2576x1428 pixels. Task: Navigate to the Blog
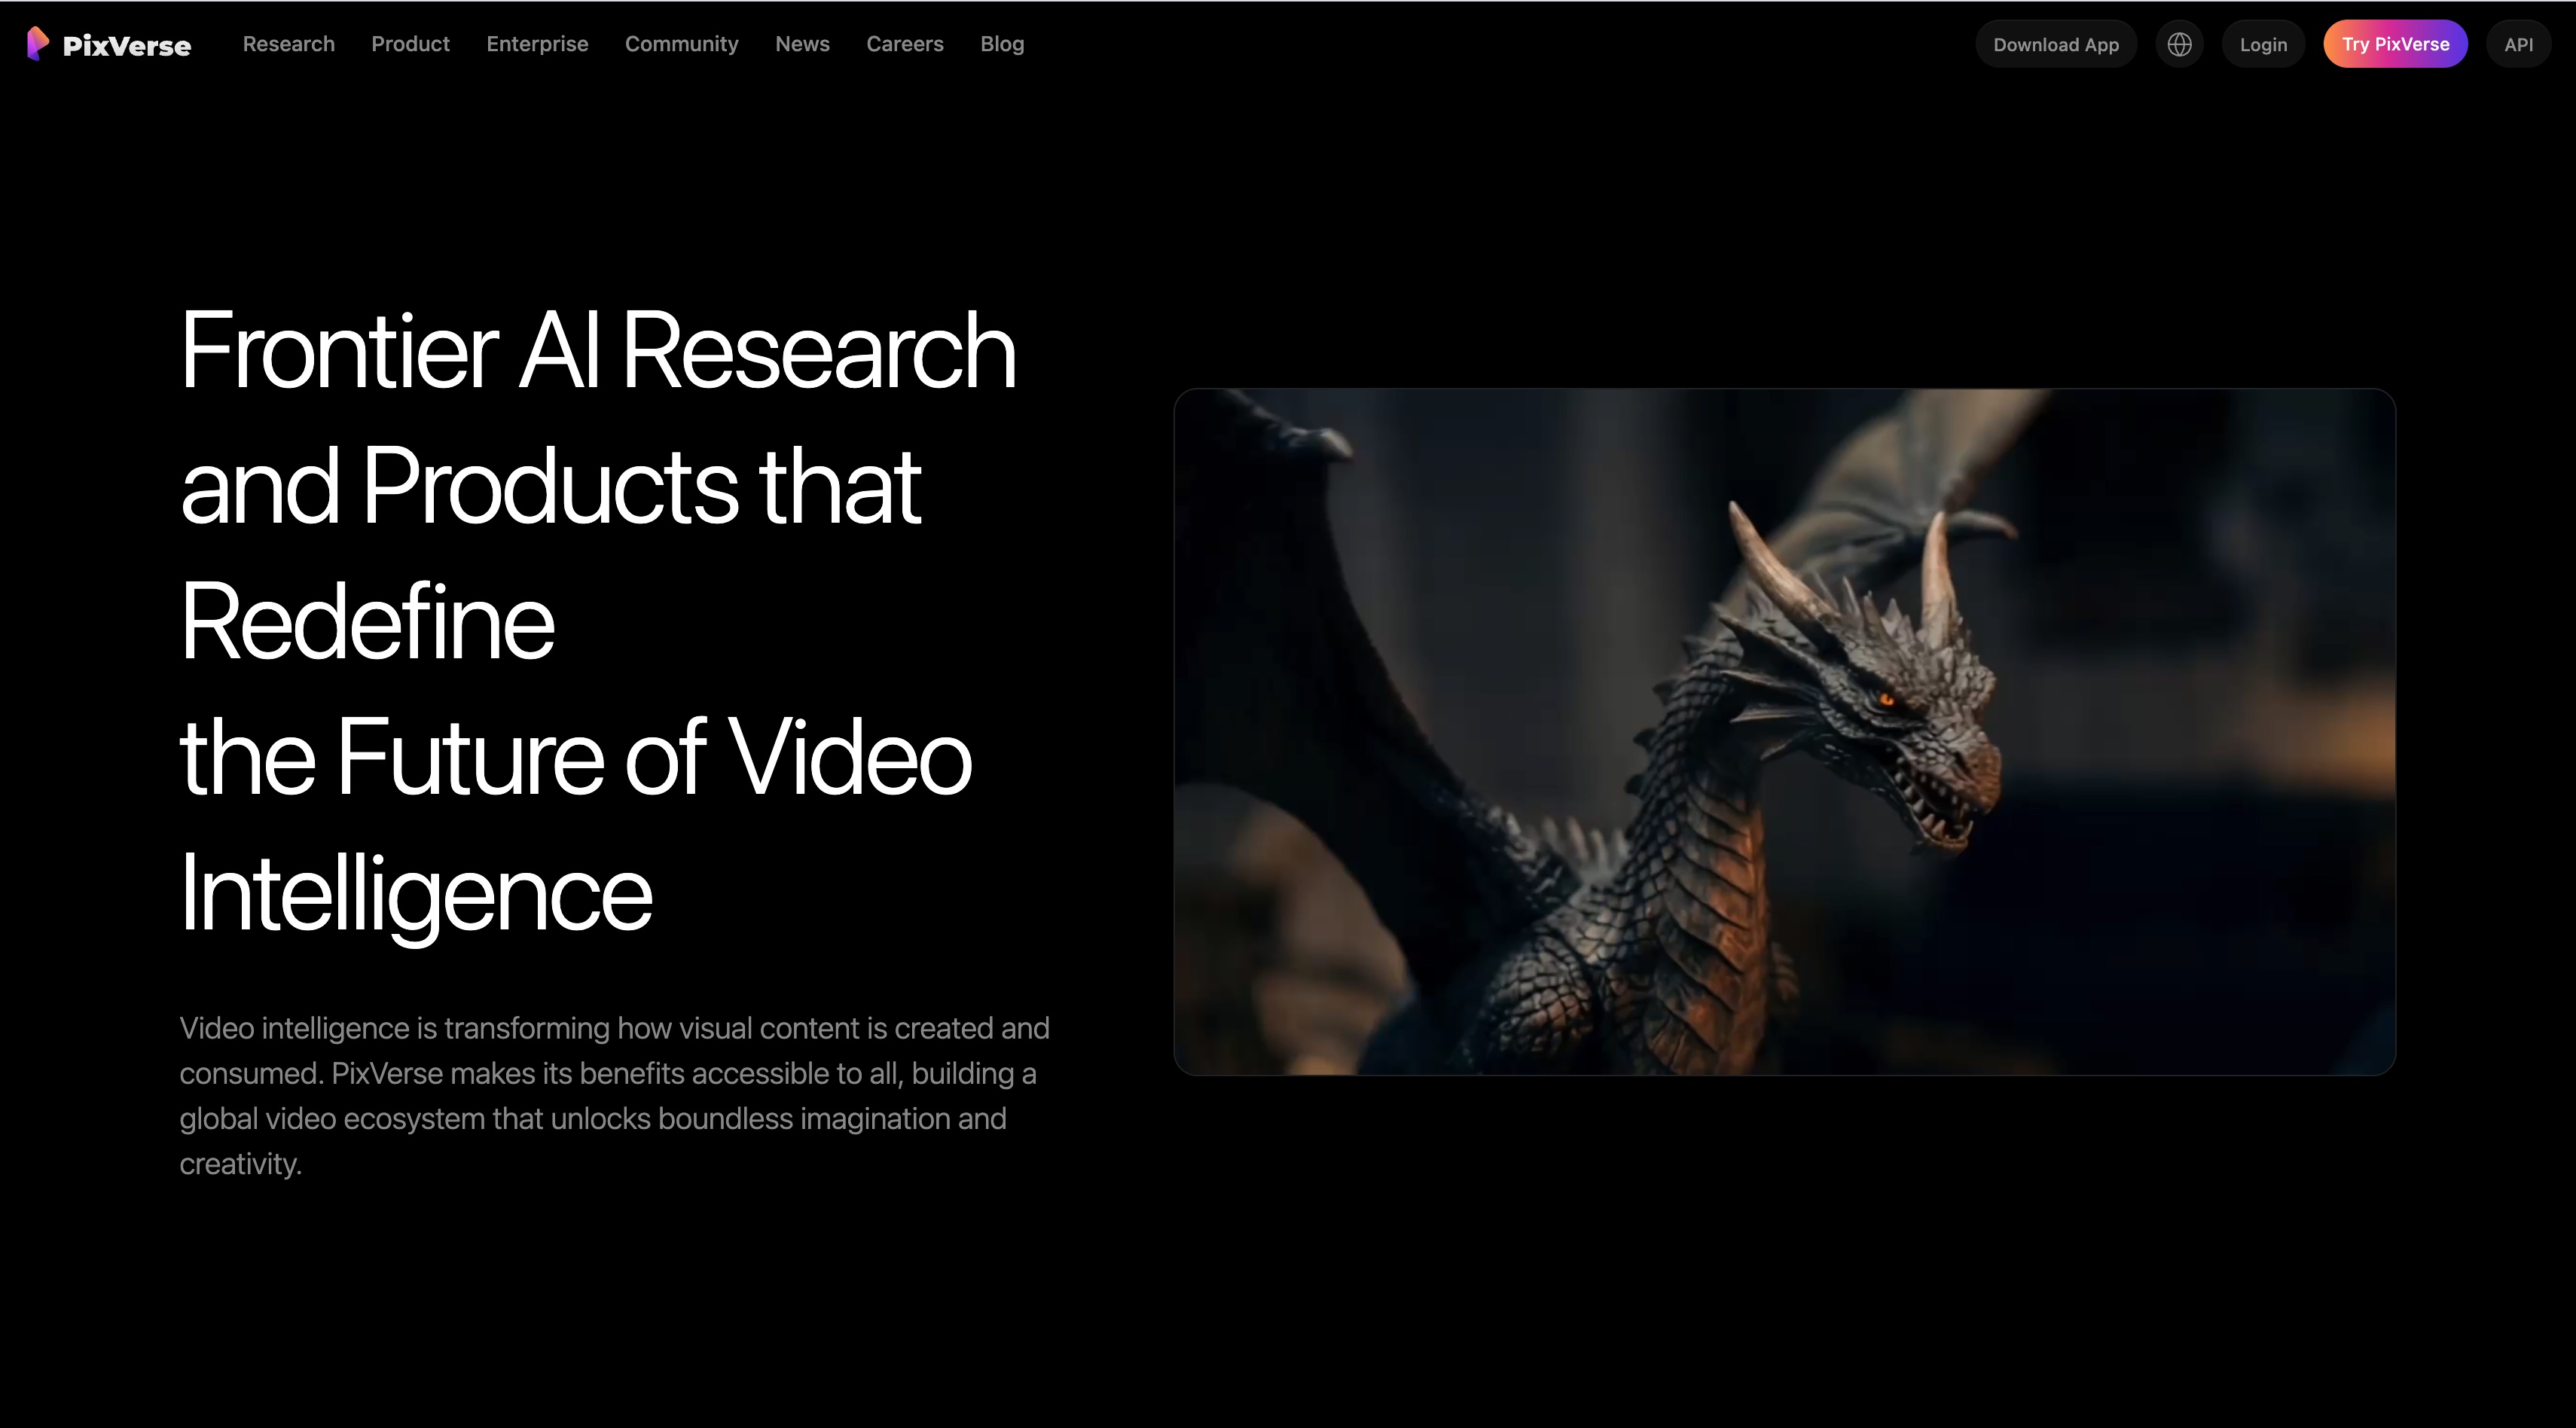click(x=1002, y=44)
